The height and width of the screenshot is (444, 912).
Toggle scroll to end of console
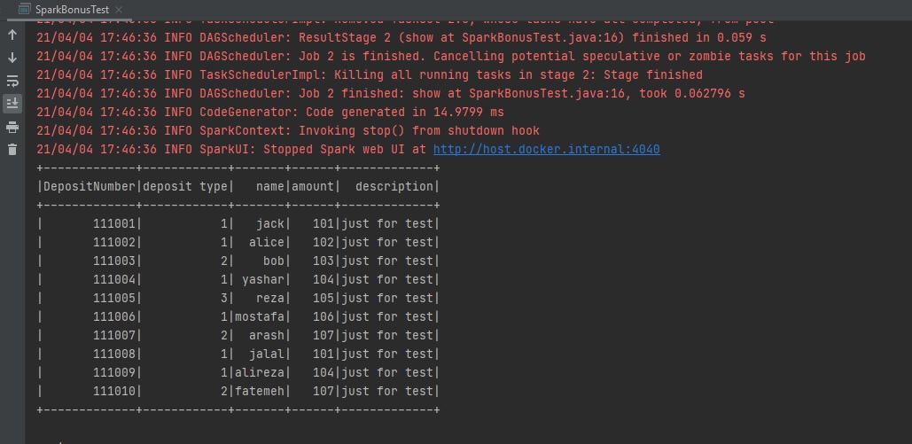coord(12,104)
